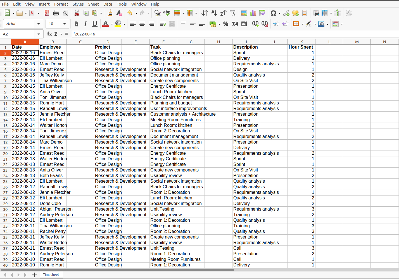Add a decimal place
Screen dimensions: 399x279
[255, 24]
